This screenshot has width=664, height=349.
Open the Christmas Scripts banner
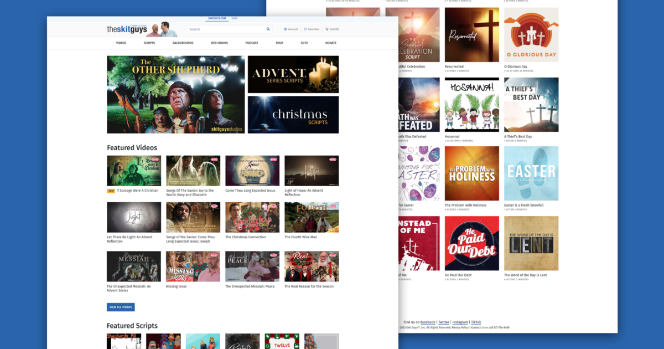point(293,115)
